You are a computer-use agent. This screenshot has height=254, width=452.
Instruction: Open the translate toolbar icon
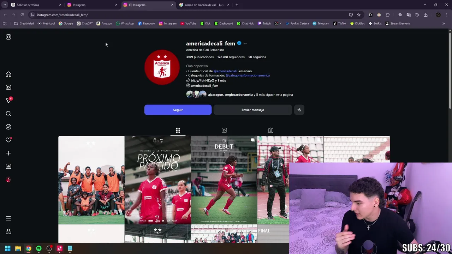tap(409, 15)
